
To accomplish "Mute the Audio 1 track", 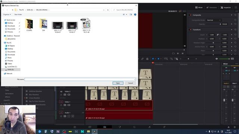I will click(x=73, y=116).
